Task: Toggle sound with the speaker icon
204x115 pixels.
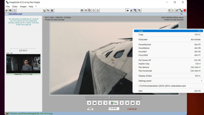Action: [86, 10]
